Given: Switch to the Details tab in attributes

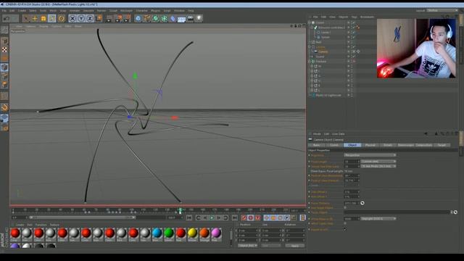Looking at the screenshot, I should (x=388, y=145).
